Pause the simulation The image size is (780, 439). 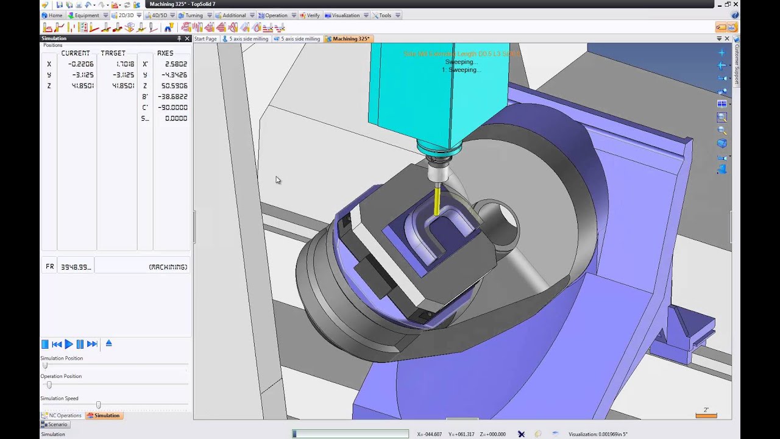click(80, 344)
